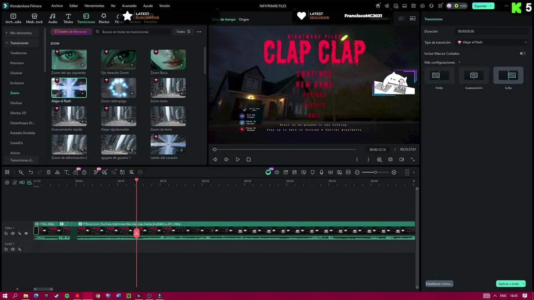This screenshot has width=534, height=300.
Task: Open the Aplicar a todo dropdown arrow
Action: (523, 284)
